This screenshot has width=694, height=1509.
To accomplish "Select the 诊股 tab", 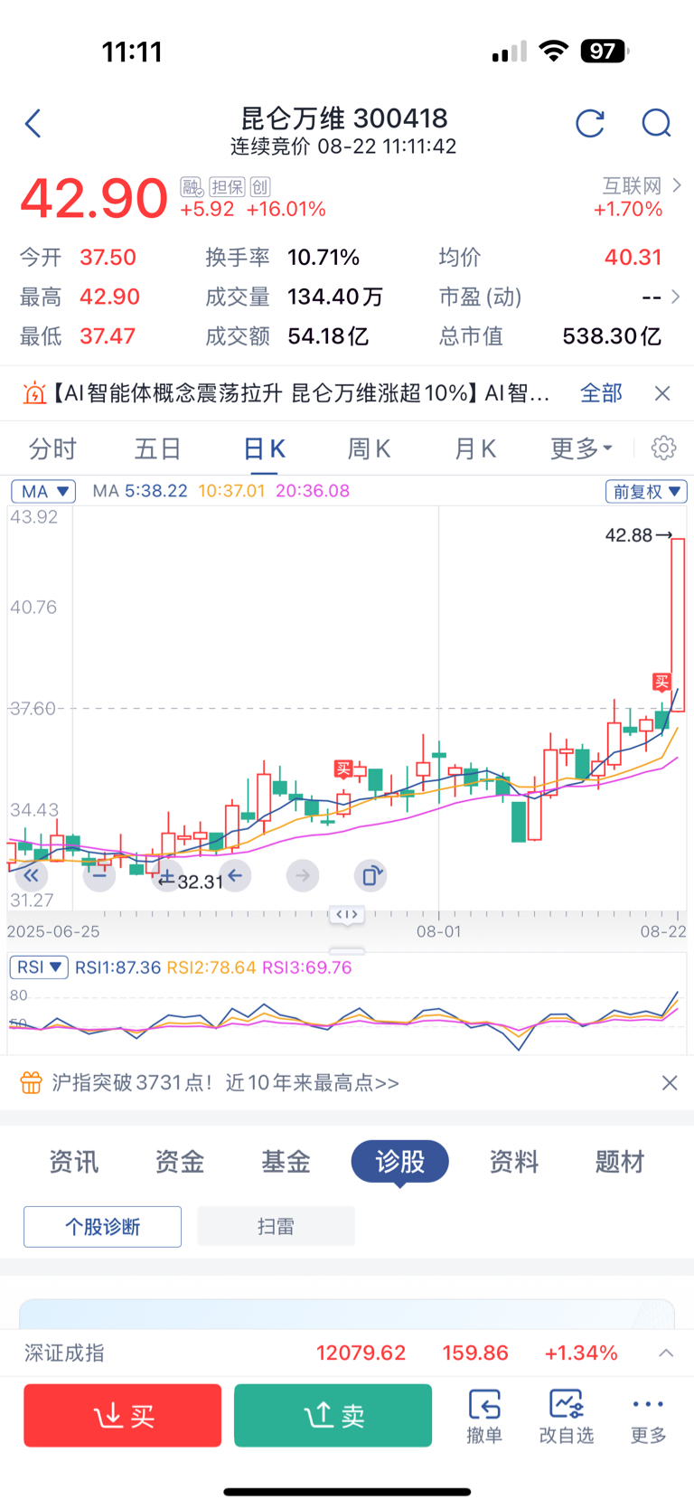I will click(x=399, y=1162).
